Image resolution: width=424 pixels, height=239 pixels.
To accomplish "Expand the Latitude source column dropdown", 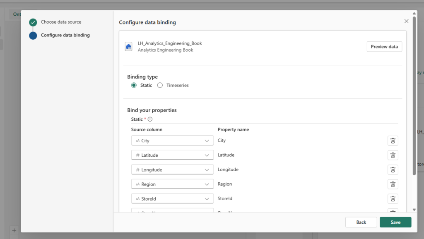I will point(172,155).
